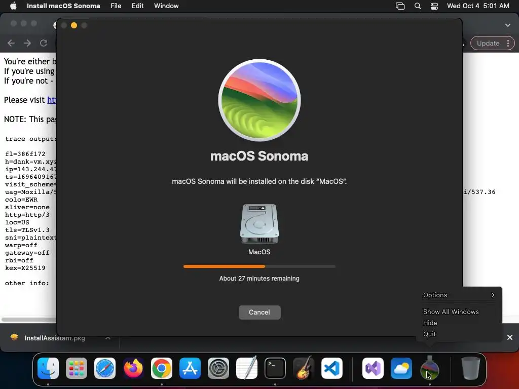
Task: Click the 'colo=EWR' line in Chrome
Action: 21,200
